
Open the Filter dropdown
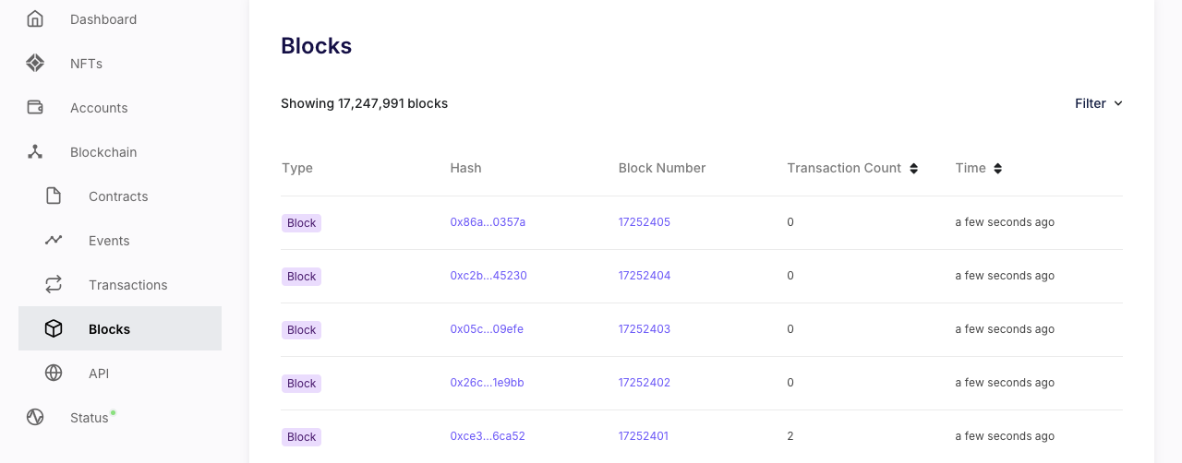click(x=1099, y=103)
